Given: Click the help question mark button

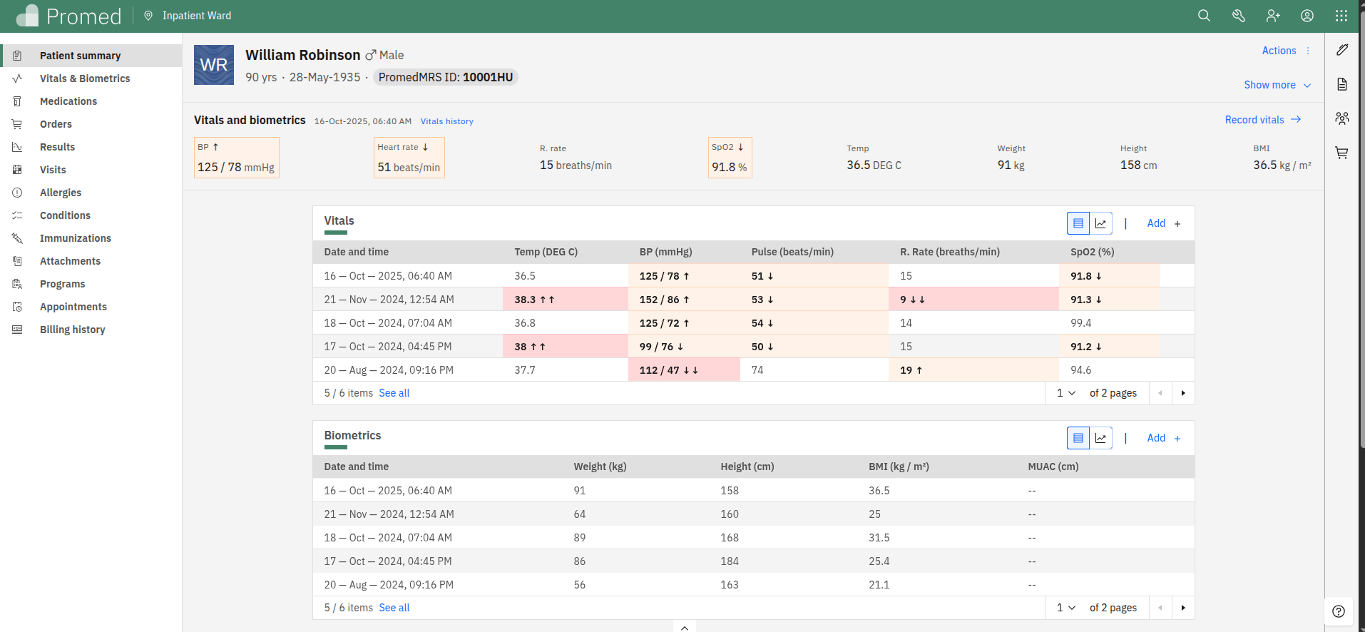Looking at the screenshot, I should (x=1339, y=611).
